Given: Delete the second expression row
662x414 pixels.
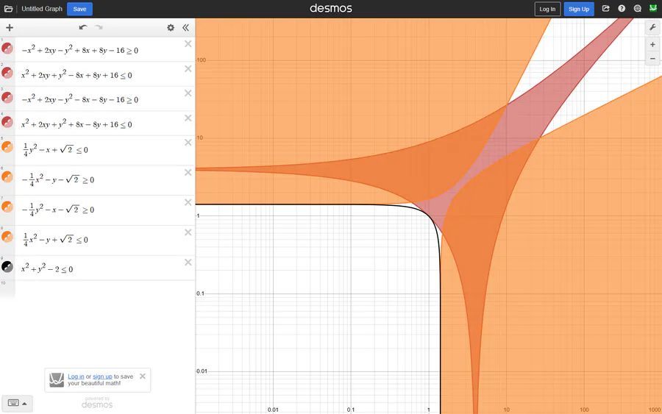Looking at the screenshot, I should (188, 69).
